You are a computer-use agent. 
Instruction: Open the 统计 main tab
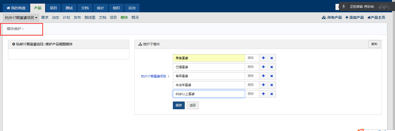pos(101,8)
